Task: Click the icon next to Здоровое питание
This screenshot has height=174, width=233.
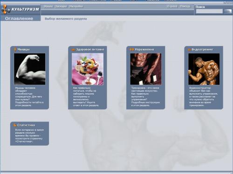Action: tap(73, 50)
